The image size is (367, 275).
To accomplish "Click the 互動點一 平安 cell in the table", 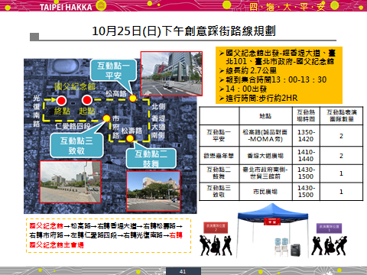I will coord(219,135).
